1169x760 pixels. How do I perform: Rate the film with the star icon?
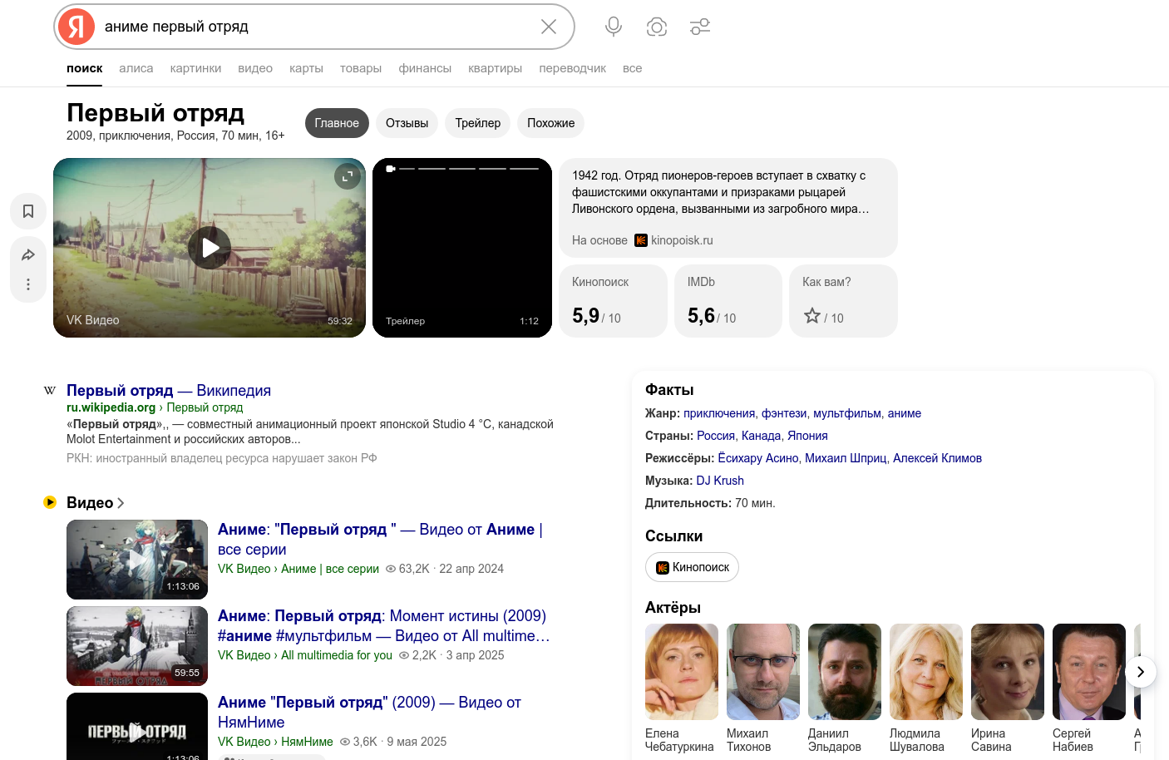click(812, 316)
